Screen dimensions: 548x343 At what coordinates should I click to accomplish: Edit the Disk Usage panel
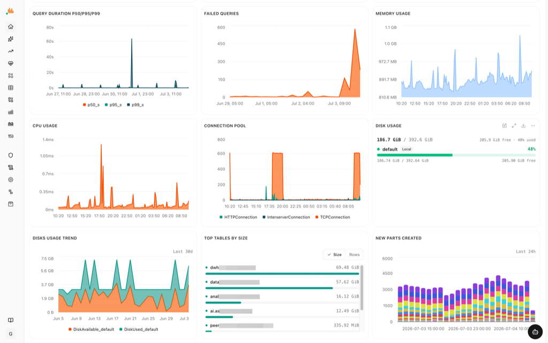pyautogui.click(x=504, y=126)
